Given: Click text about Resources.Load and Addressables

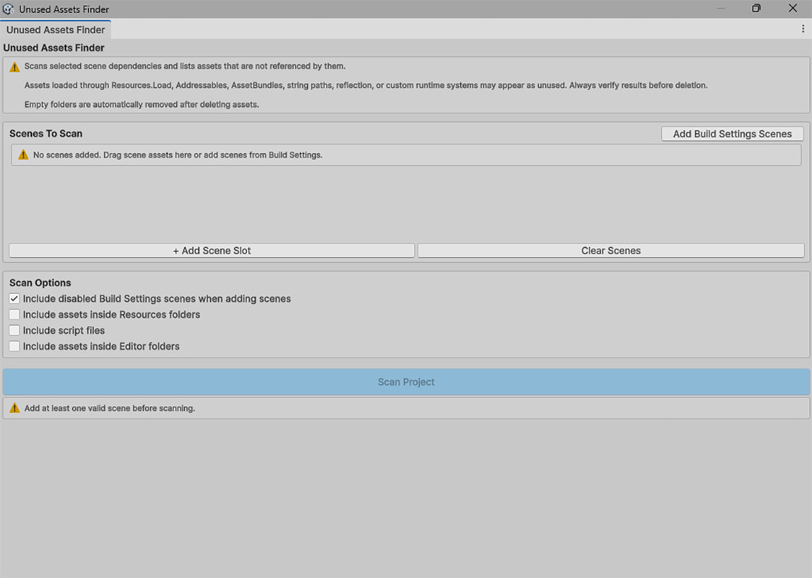Looking at the screenshot, I should click(x=366, y=85).
